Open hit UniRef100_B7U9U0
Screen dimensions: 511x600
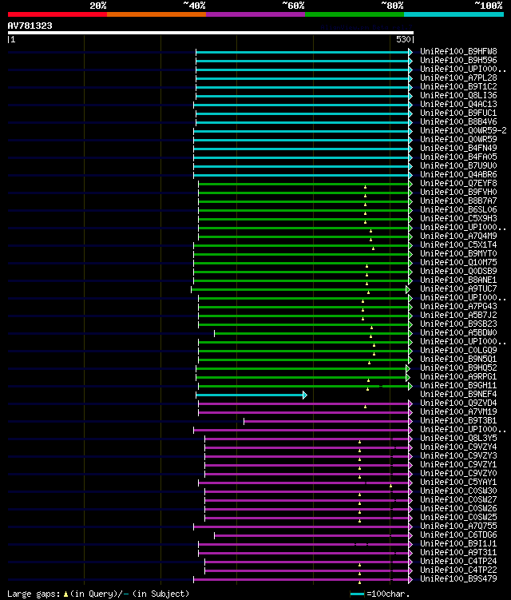(x=458, y=165)
